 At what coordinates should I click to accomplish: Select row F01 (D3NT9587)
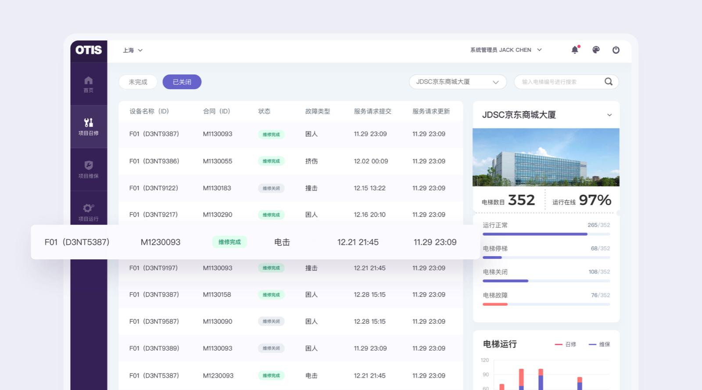[291, 322]
